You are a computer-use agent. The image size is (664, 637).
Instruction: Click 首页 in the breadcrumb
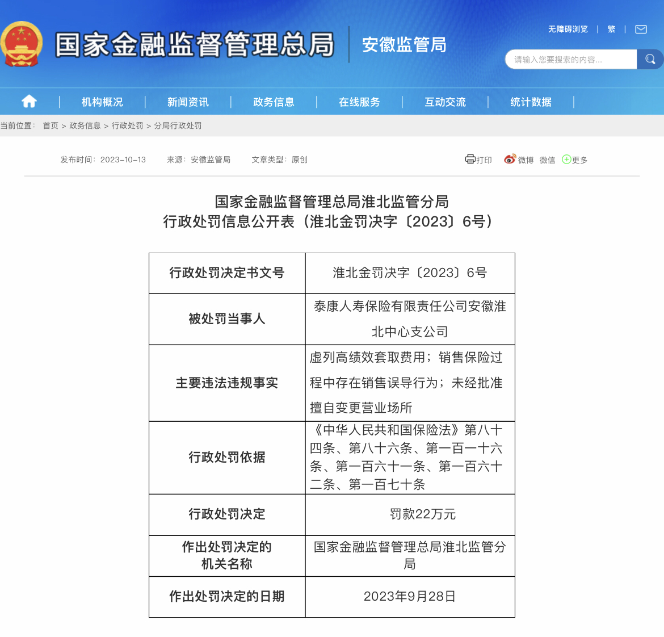[51, 125]
